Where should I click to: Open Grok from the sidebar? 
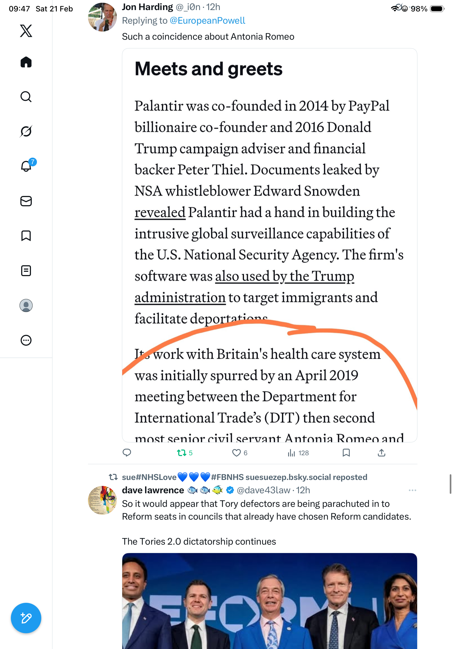coord(26,132)
